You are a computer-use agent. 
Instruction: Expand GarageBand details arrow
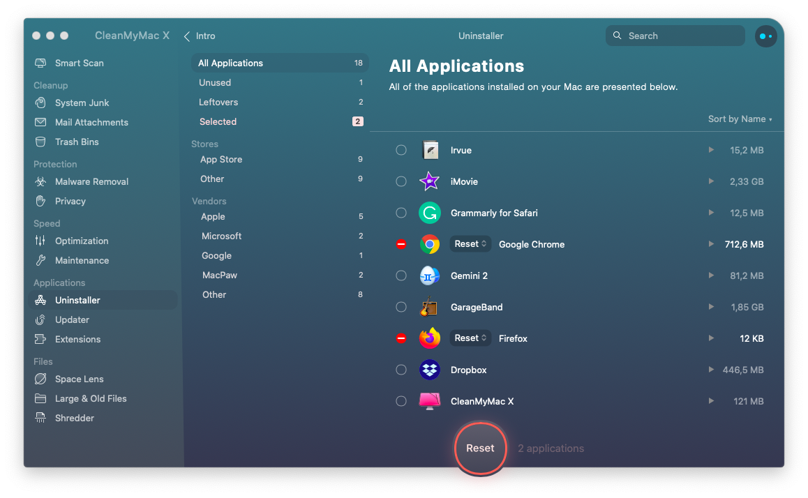(x=711, y=307)
